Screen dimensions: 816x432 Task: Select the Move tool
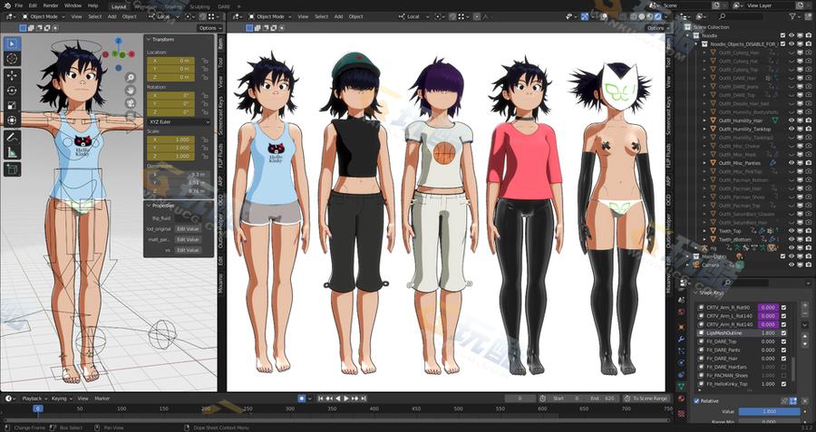(x=13, y=75)
